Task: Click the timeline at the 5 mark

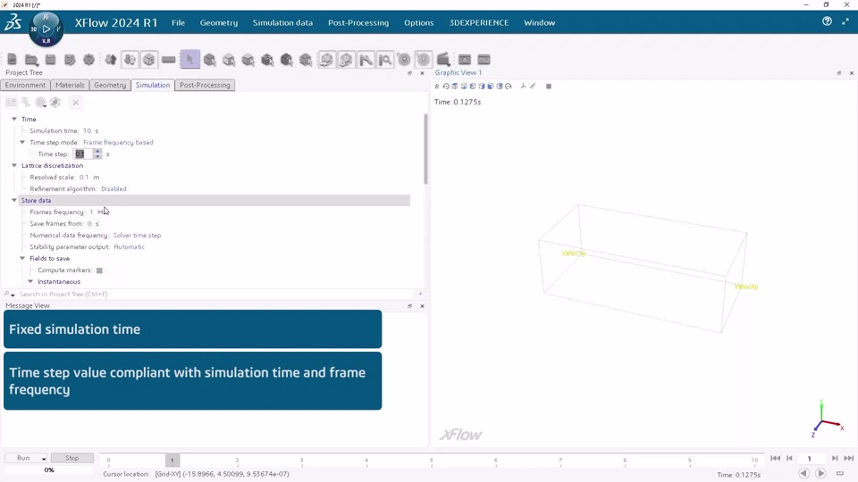Action: pos(431,461)
